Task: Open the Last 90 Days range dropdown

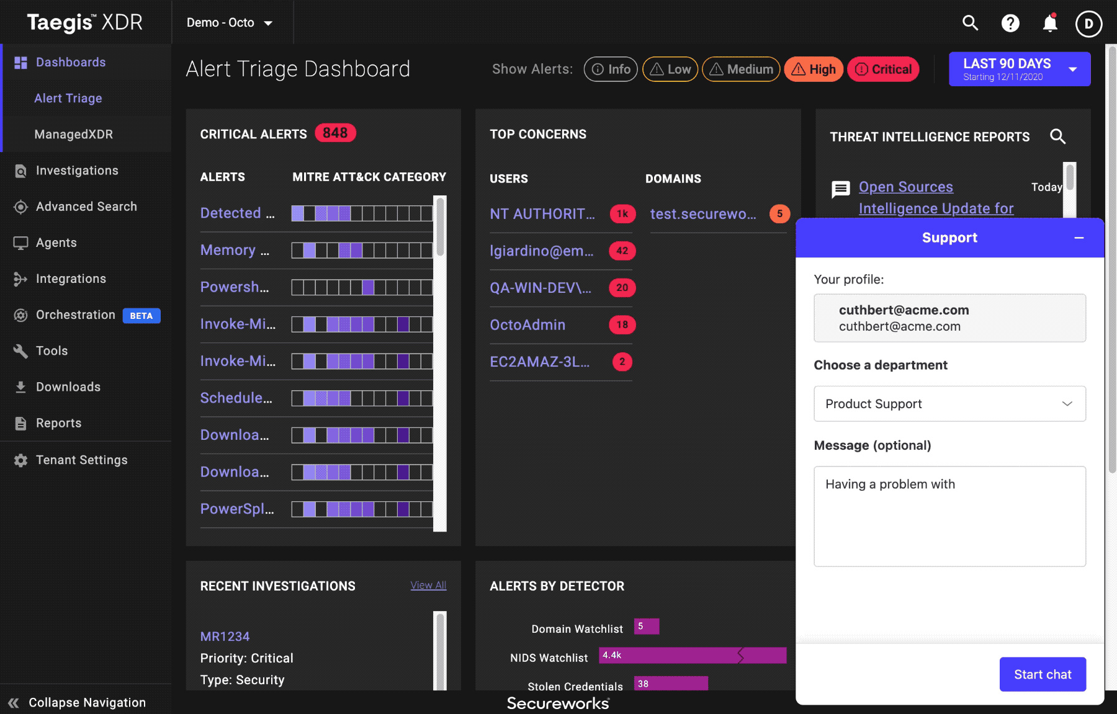Action: tap(1020, 69)
